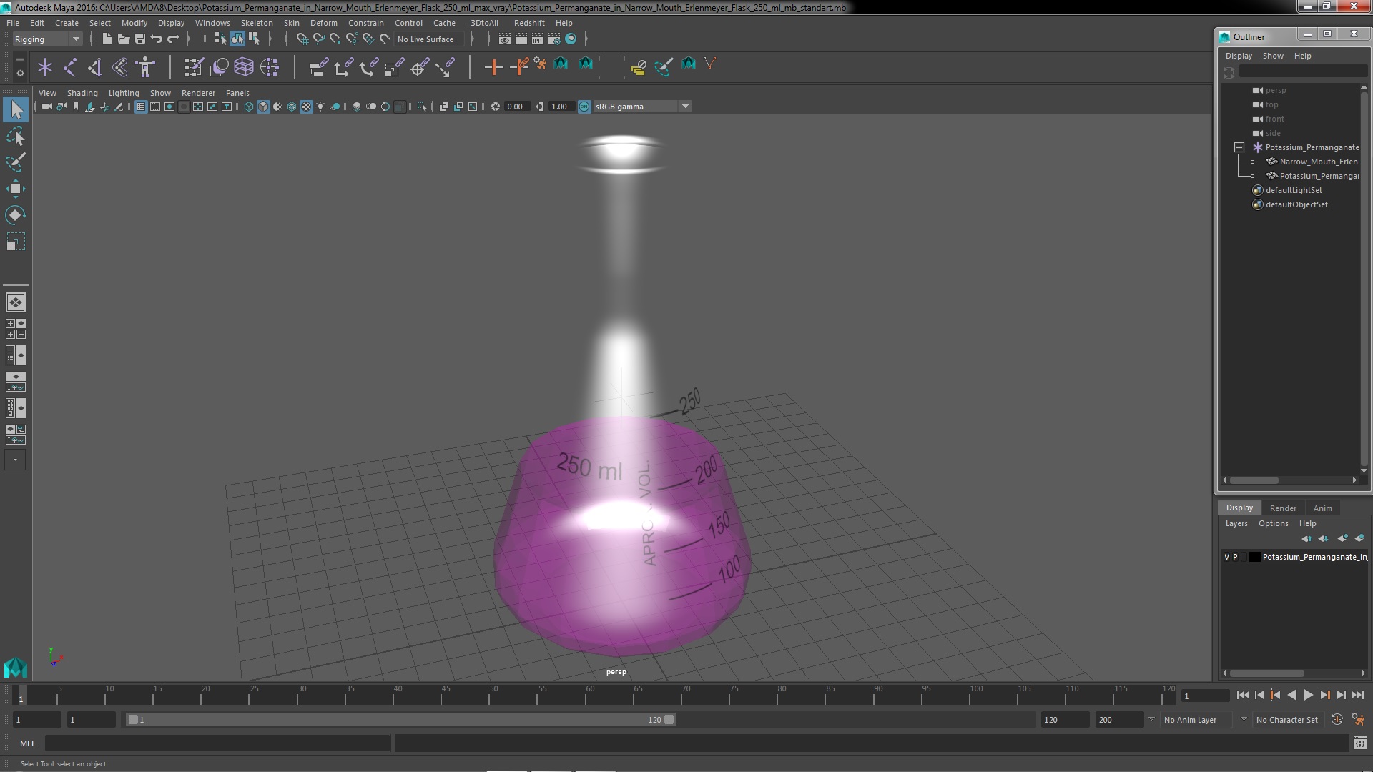Go to end of playback range

1358,695
